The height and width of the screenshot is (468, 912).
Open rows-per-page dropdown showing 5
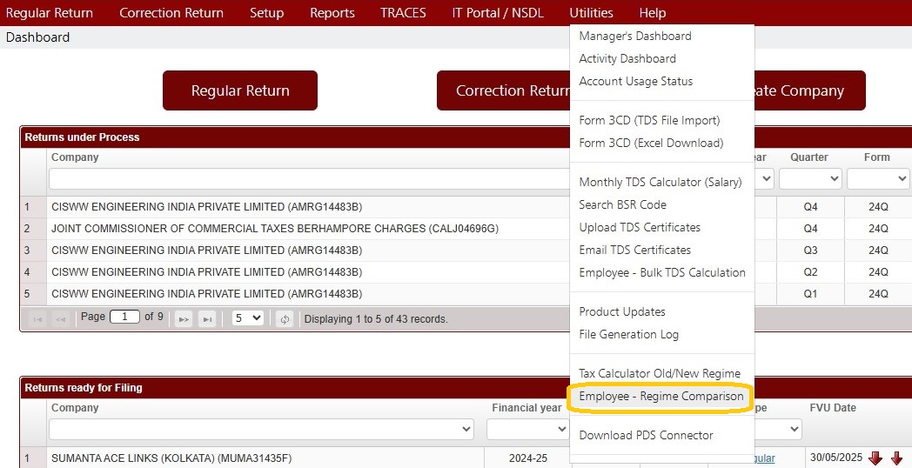pyautogui.click(x=248, y=318)
